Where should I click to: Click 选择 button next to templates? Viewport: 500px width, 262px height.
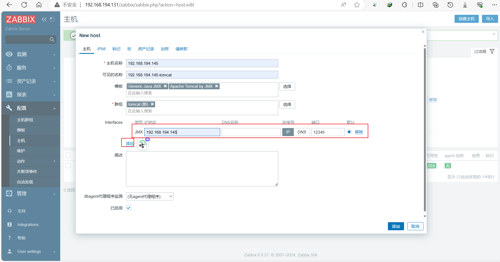coord(287,86)
